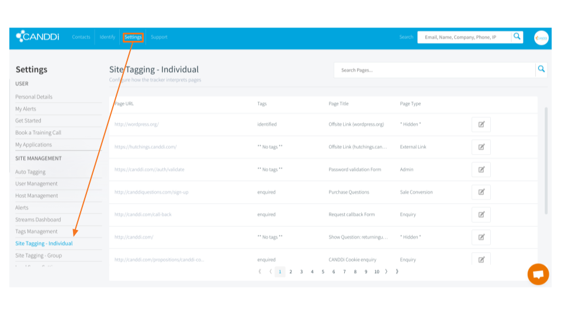
Task: Select Site Tagging - Individual
Action: coord(44,243)
